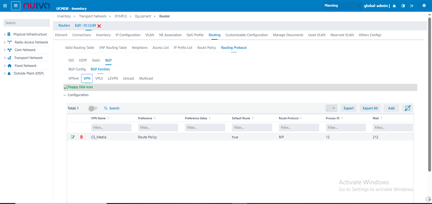
Task: Toggle the hamburger sidebar menu button
Action: coord(16,6)
